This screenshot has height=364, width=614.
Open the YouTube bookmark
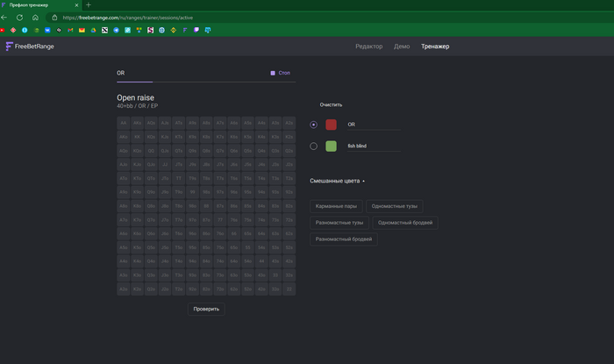click(x=3, y=30)
